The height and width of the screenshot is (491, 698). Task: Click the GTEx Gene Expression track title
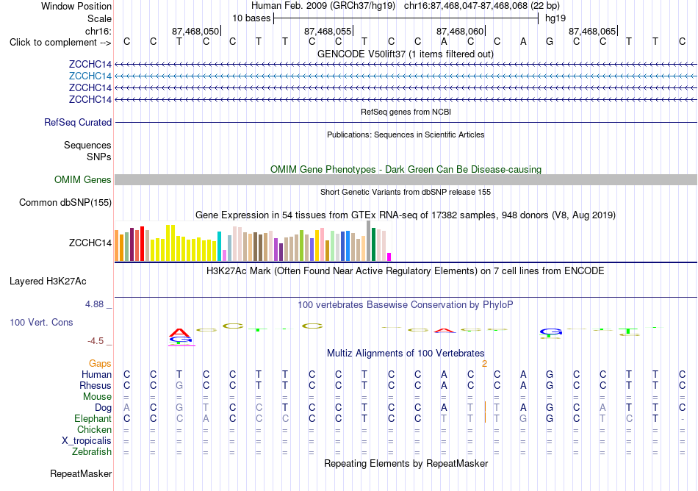[406, 215]
